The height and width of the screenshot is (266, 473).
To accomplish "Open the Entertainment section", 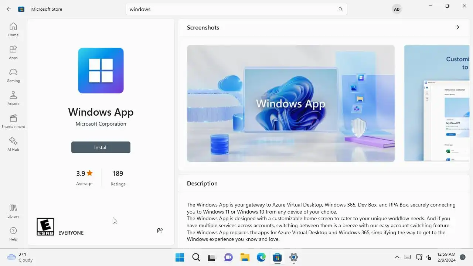I will tap(13, 121).
